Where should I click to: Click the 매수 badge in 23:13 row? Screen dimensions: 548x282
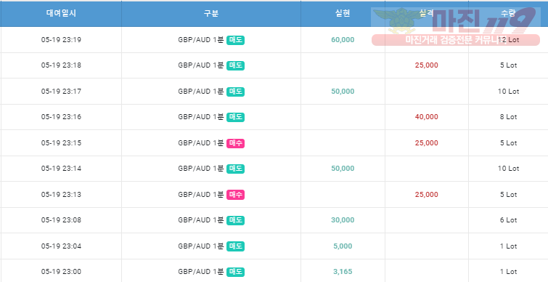[x=235, y=195]
